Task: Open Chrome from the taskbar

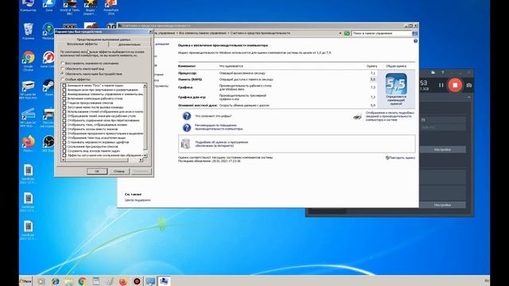Action: click(83, 281)
